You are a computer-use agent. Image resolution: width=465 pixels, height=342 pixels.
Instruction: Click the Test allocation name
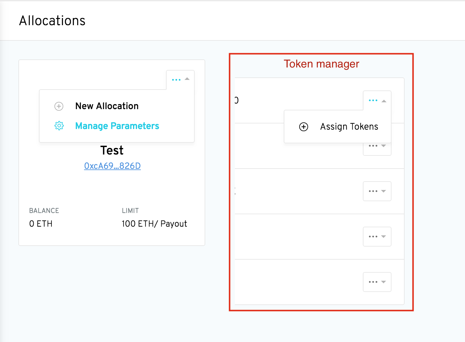click(x=112, y=150)
